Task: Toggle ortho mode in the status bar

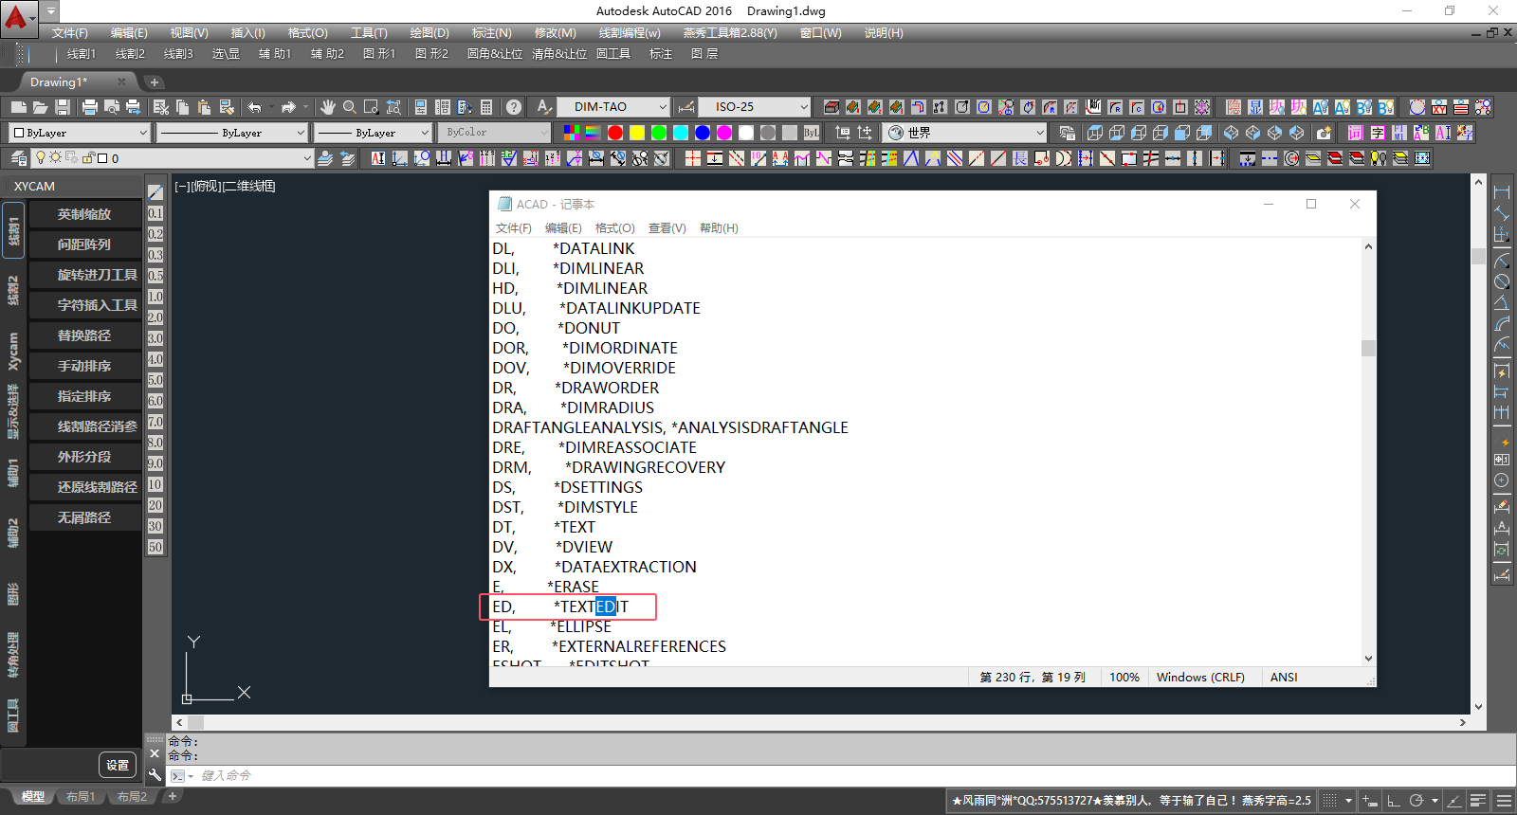Action: [1393, 801]
